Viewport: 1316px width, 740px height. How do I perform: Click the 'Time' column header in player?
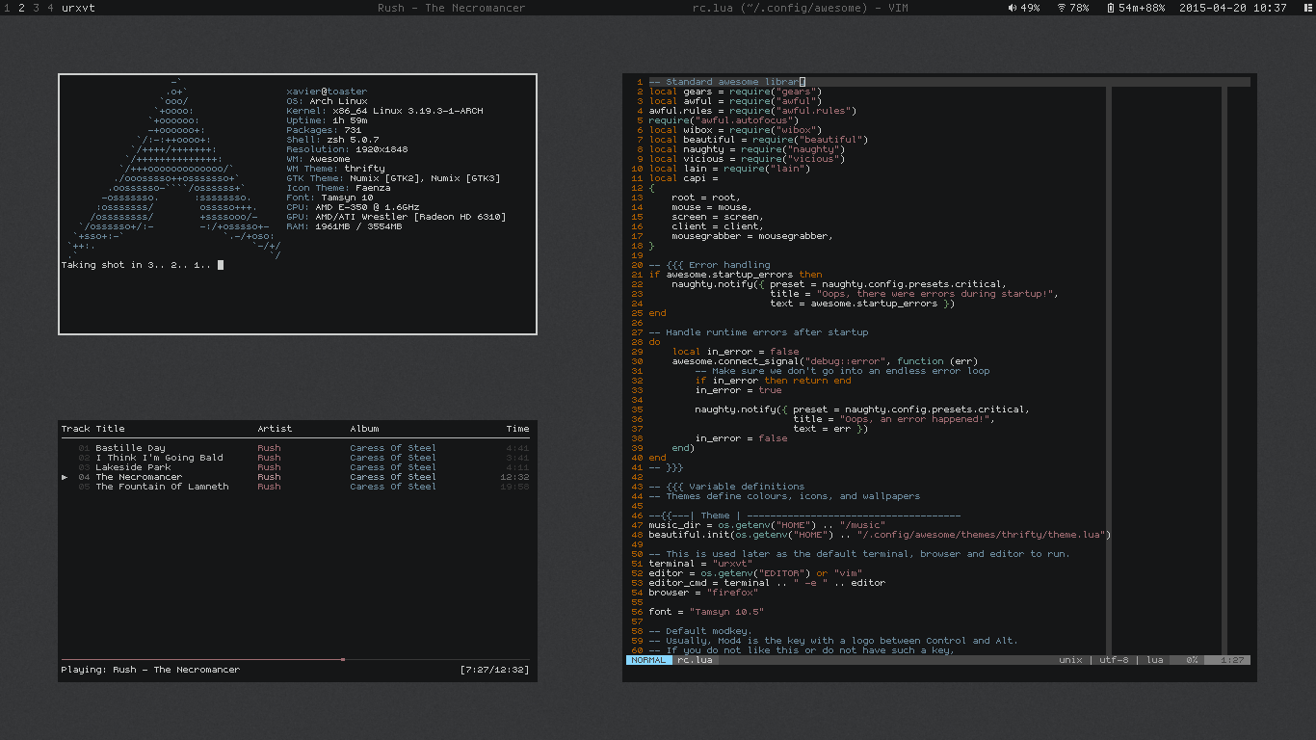click(517, 429)
